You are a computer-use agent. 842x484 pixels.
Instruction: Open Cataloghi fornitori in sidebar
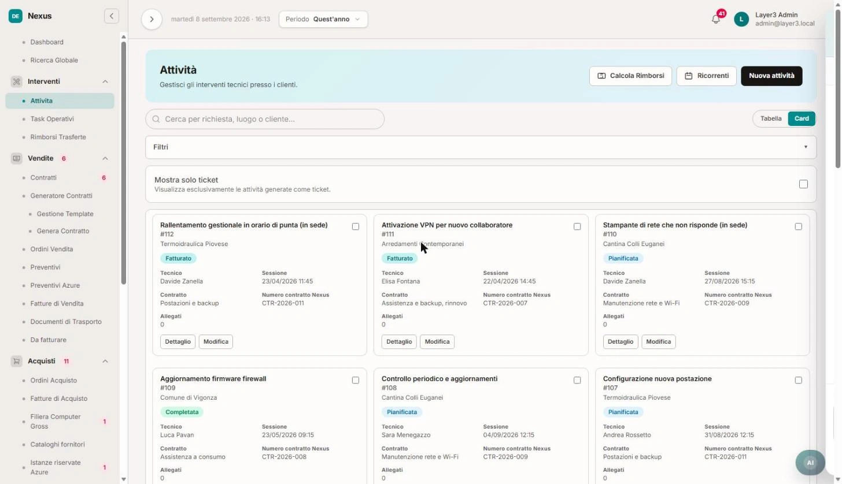(x=57, y=445)
